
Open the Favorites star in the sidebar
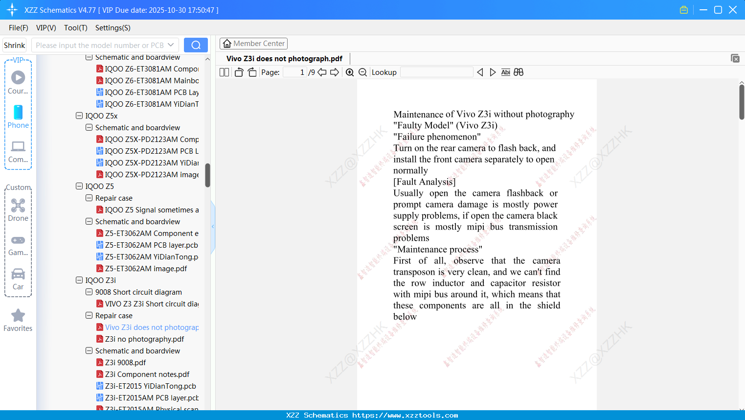coord(18,320)
